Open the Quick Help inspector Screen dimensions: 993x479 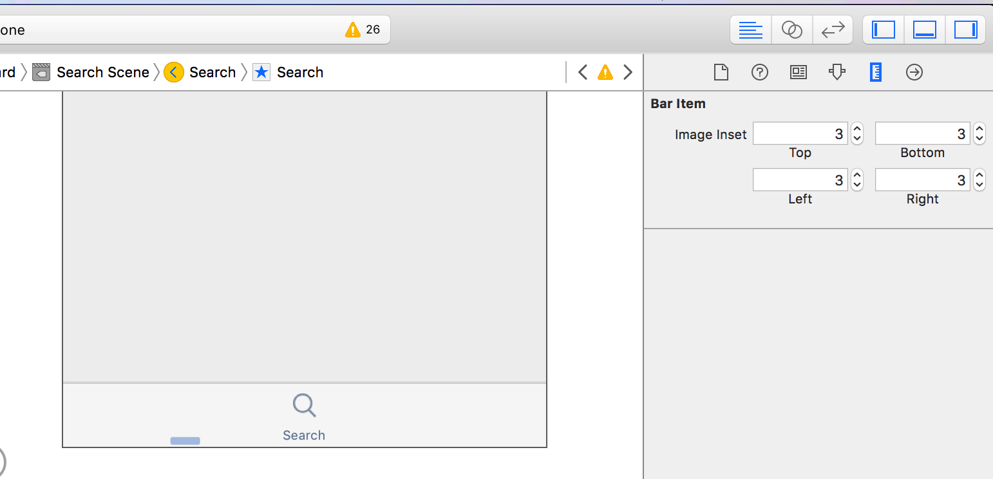tap(760, 72)
